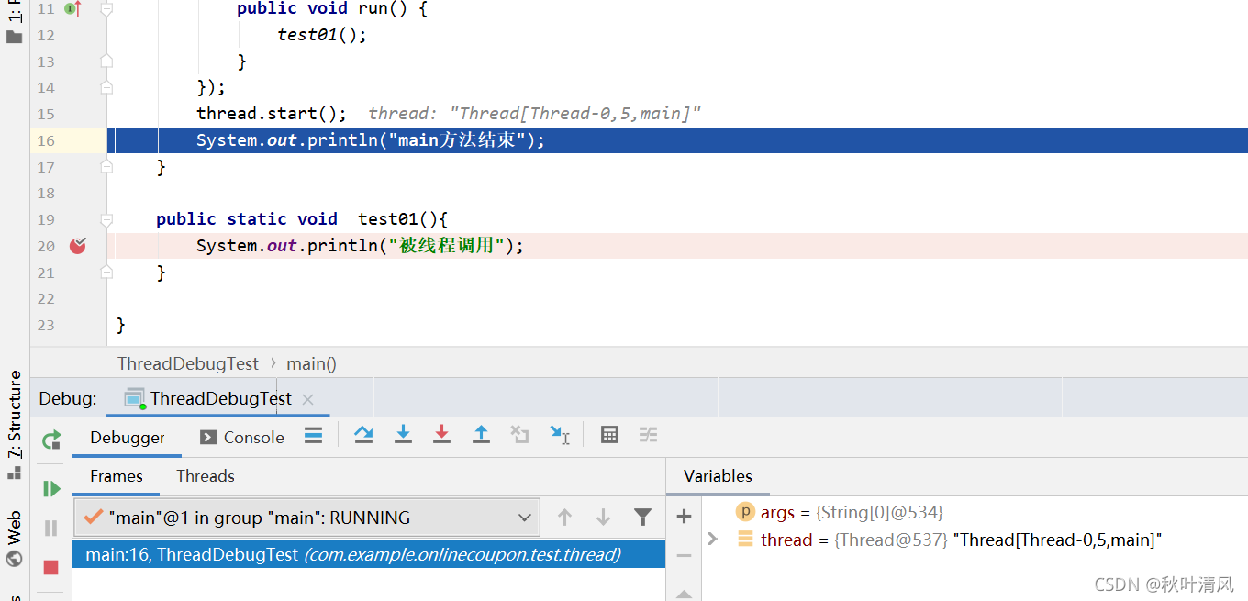Pause the running program
This screenshot has width=1248, height=601.
pyautogui.click(x=51, y=528)
